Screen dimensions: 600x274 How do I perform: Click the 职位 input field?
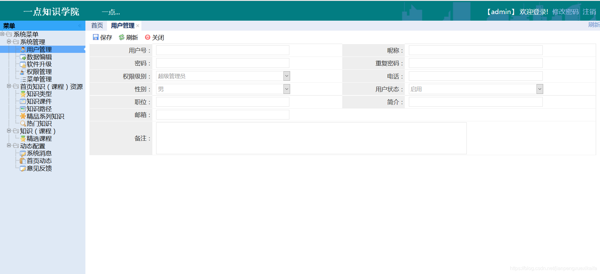click(x=223, y=102)
